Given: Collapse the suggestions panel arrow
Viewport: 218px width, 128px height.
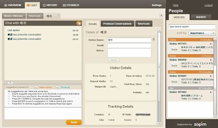Looking at the screenshot, I should (x=10, y=83).
